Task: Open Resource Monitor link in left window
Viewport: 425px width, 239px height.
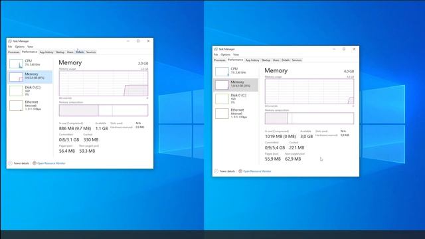Action: click(x=51, y=163)
